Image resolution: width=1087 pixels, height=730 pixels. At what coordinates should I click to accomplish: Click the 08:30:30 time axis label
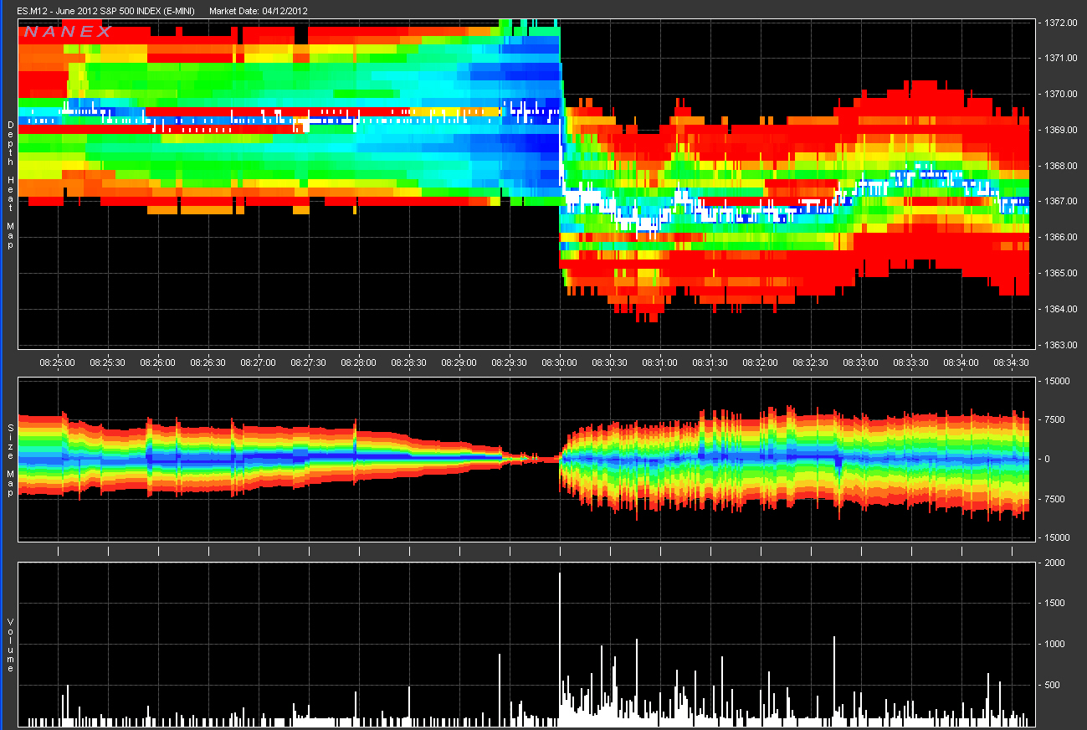(x=610, y=362)
